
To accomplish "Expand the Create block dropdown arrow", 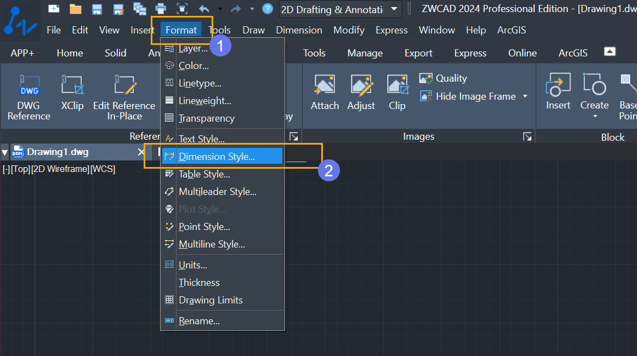I will click(595, 117).
